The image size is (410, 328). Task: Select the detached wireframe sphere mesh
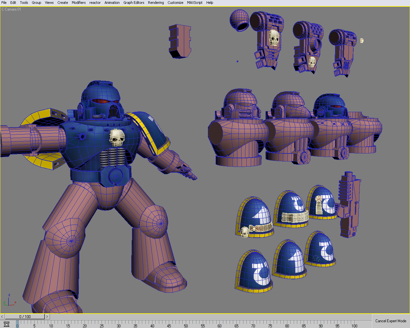[239, 20]
